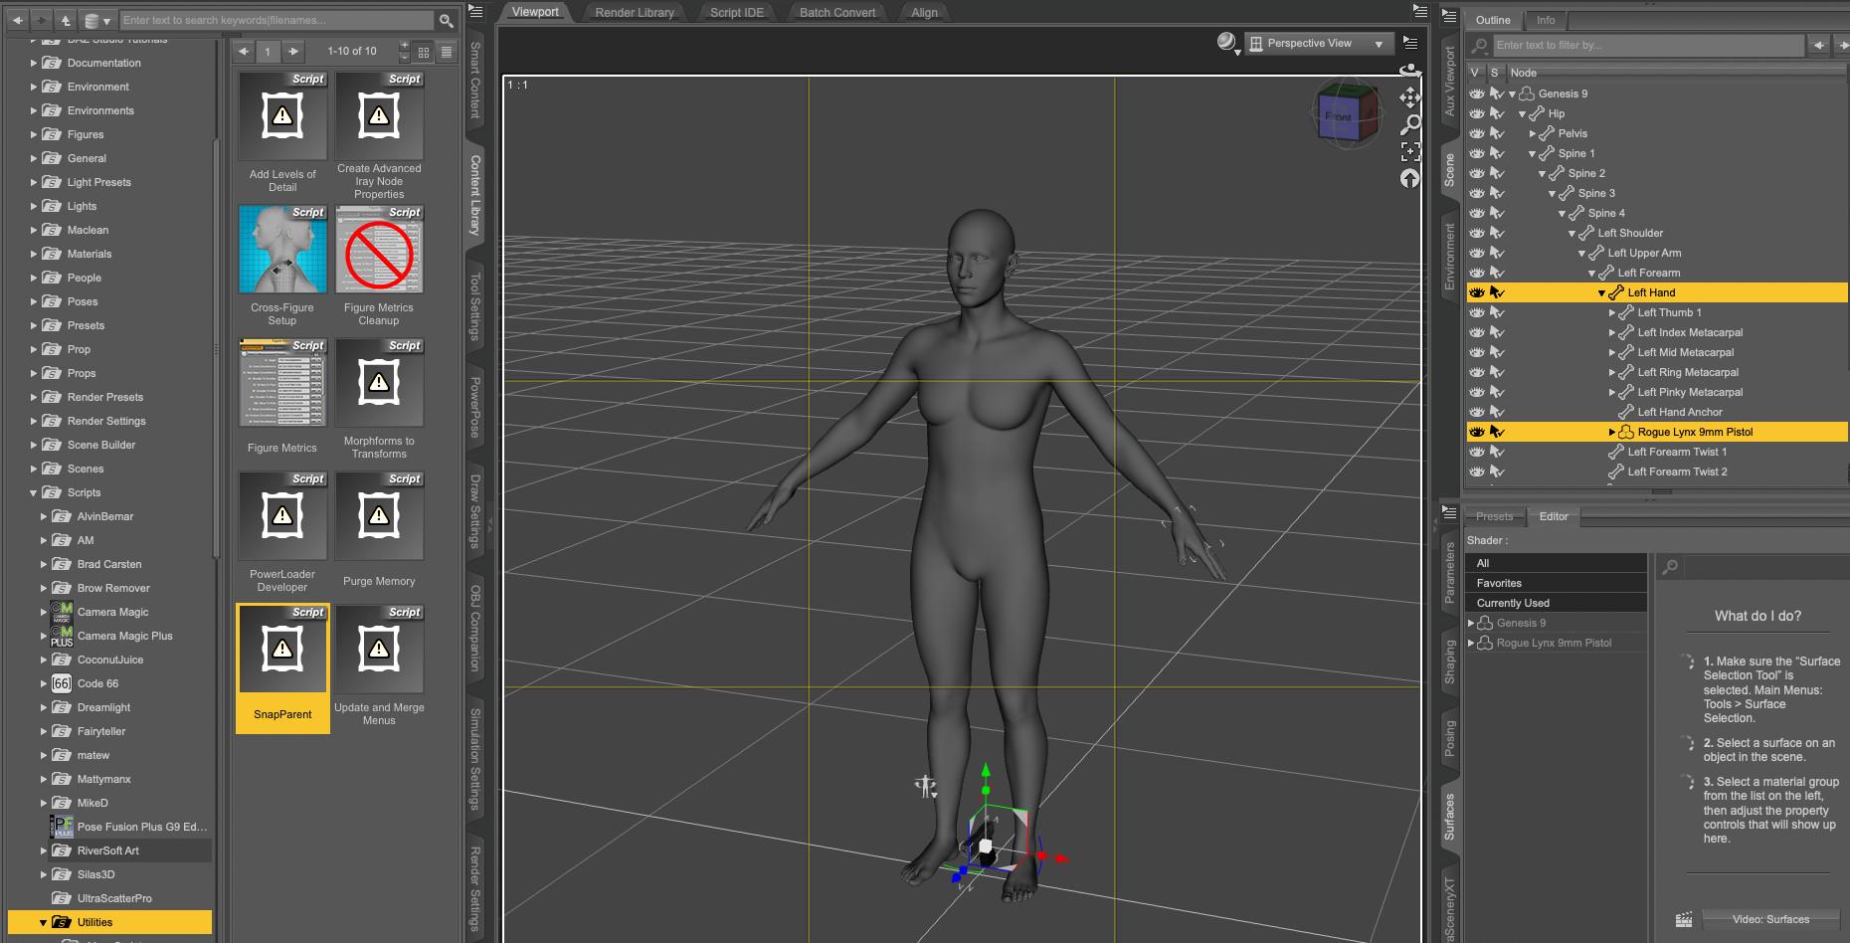Select the Cross-Figure Setup script thumbnail
The height and width of the screenshot is (943, 1850).
click(282, 250)
